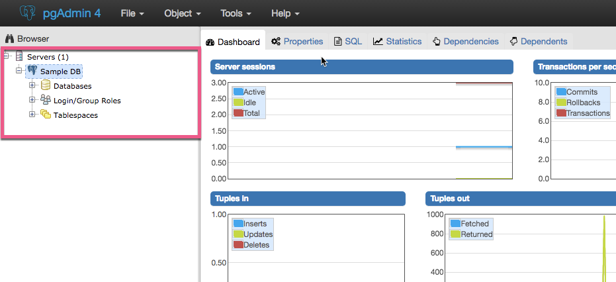This screenshot has width=616, height=282.
Task: Open the Help menu
Action: [x=285, y=13]
